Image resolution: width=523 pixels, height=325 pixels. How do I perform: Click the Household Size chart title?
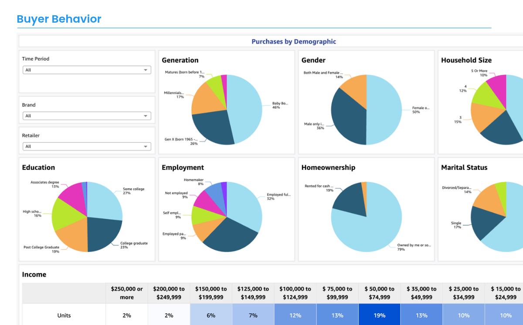pos(466,60)
